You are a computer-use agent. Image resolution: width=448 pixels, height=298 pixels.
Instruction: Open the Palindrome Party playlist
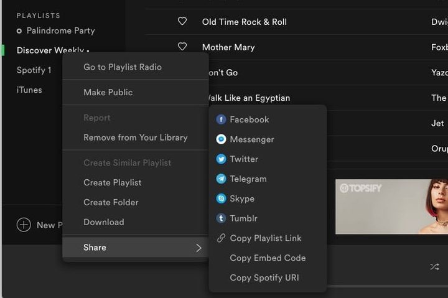[60, 30]
